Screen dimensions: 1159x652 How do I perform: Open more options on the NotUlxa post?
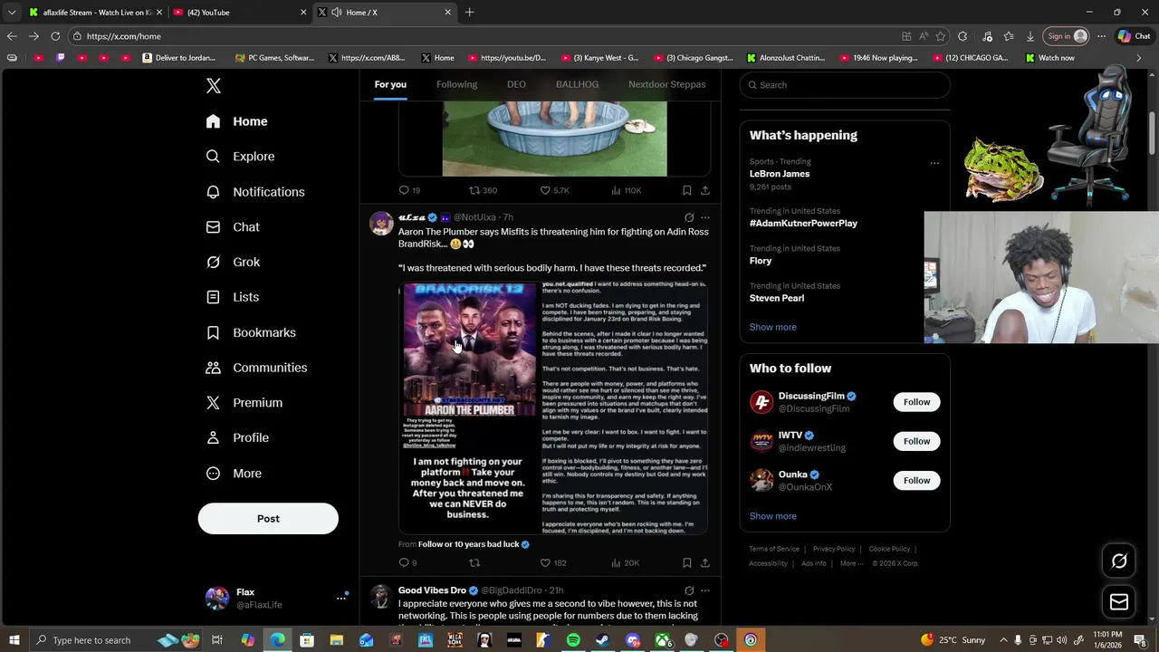tap(705, 217)
